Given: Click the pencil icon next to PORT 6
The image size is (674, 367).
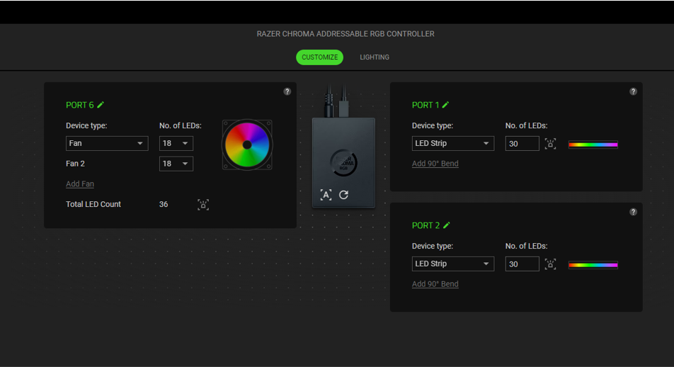Looking at the screenshot, I should coord(101,105).
